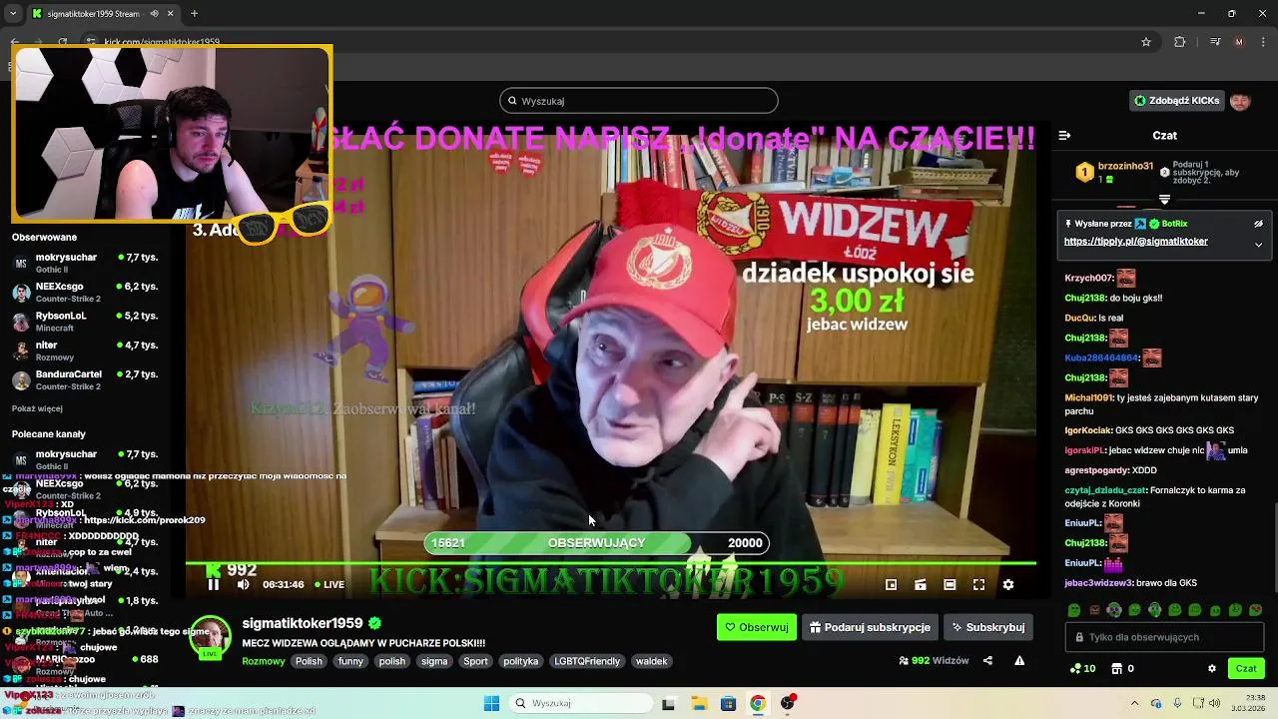The image size is (1278, 719).
Task: Click brzozinho31 top gifter name
Action: pyautogui.click(x=1125, y=167)
